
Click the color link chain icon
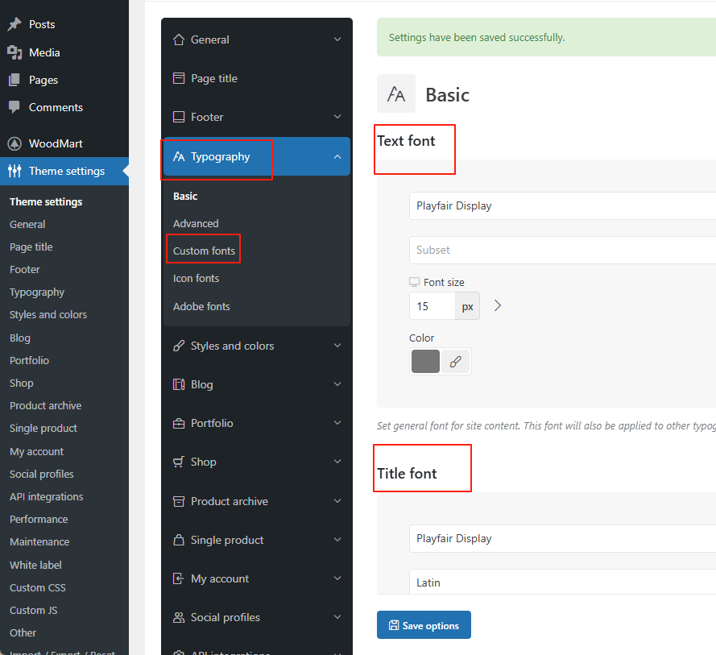click(455, 362)
